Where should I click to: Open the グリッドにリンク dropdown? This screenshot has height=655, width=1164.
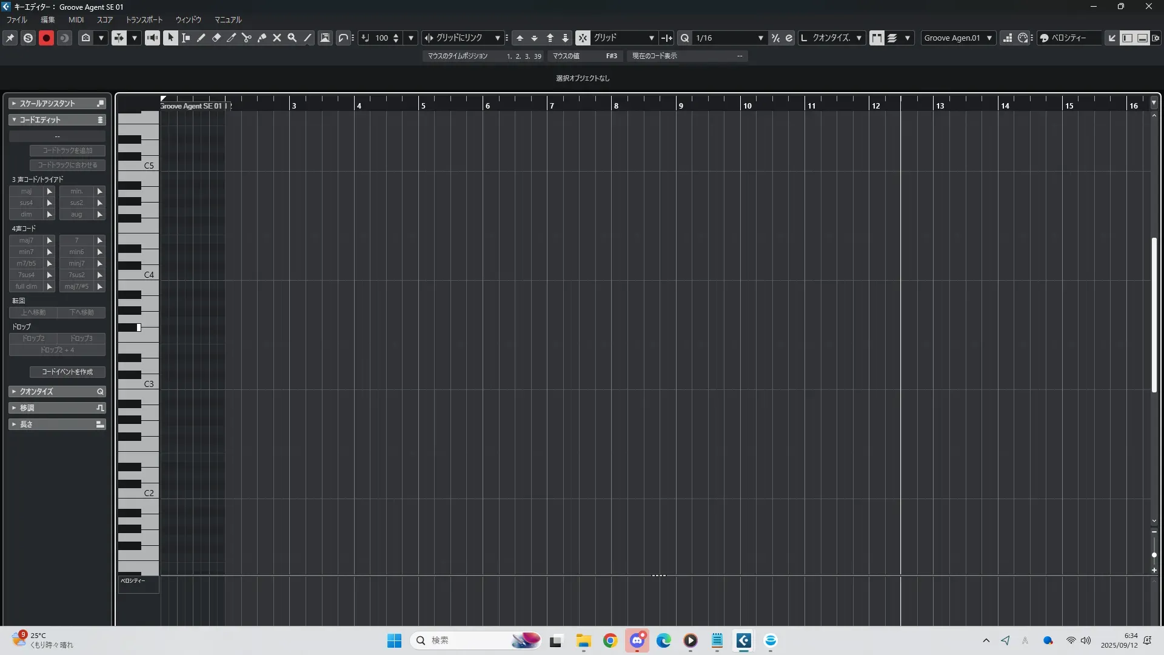point(497,38)
